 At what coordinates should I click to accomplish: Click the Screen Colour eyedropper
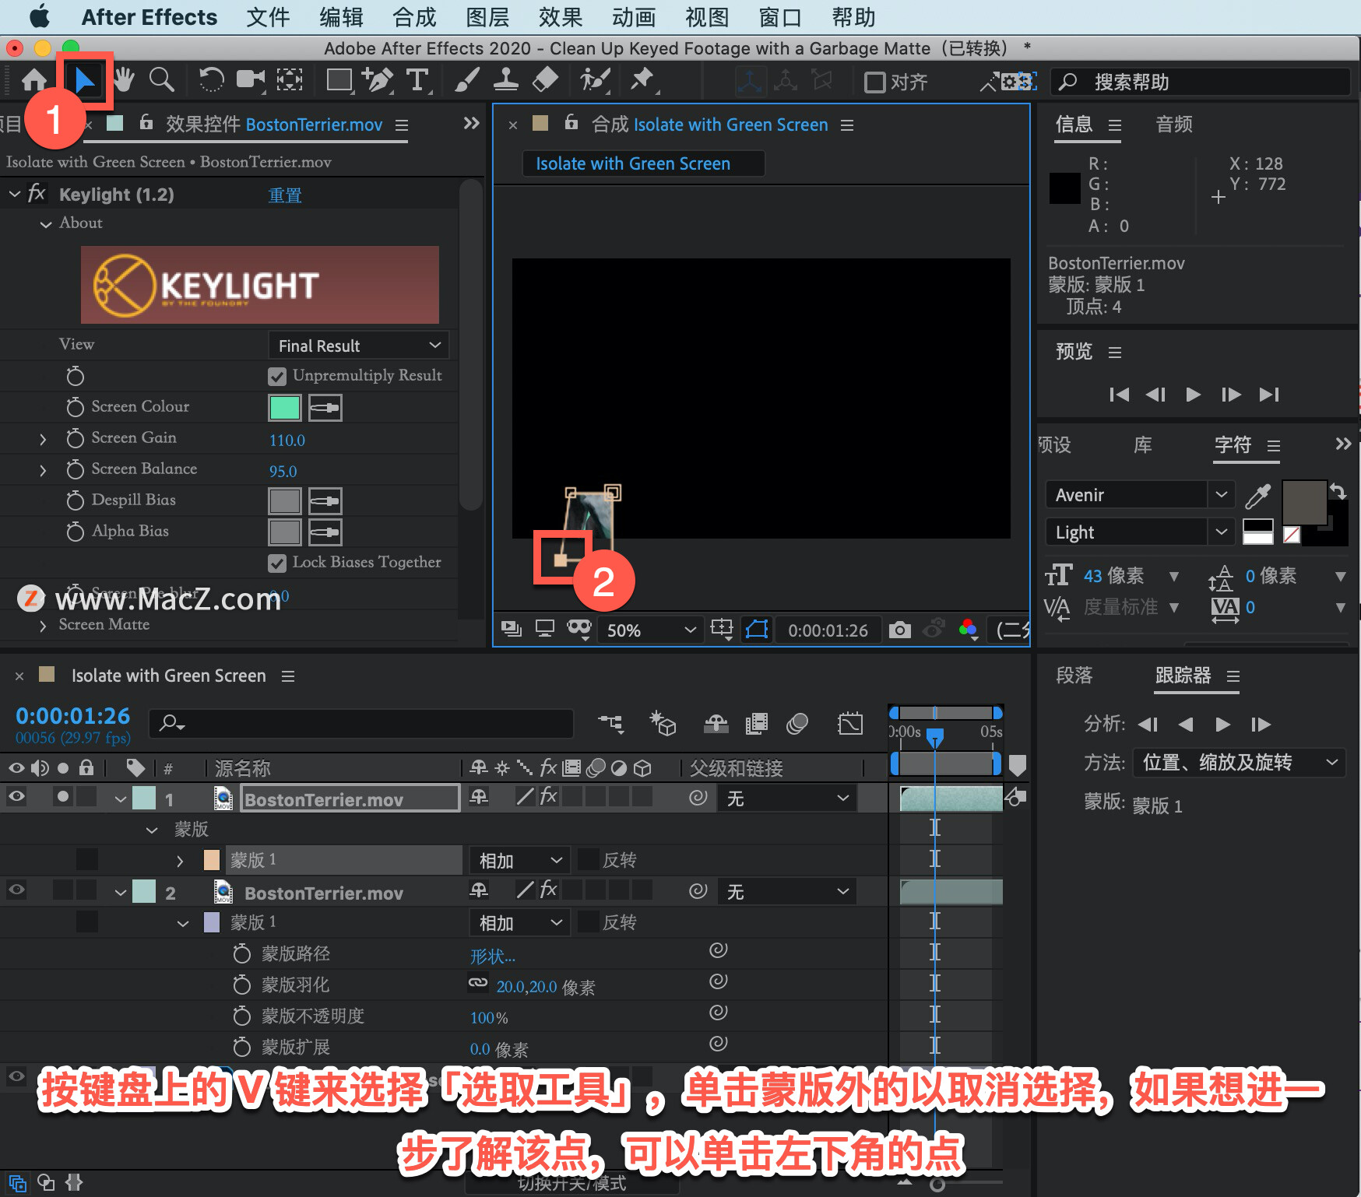click(x=325, y=408)
